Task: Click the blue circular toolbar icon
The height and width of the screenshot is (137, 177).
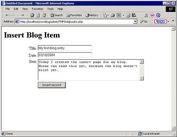Action: [x=158, y=15]
